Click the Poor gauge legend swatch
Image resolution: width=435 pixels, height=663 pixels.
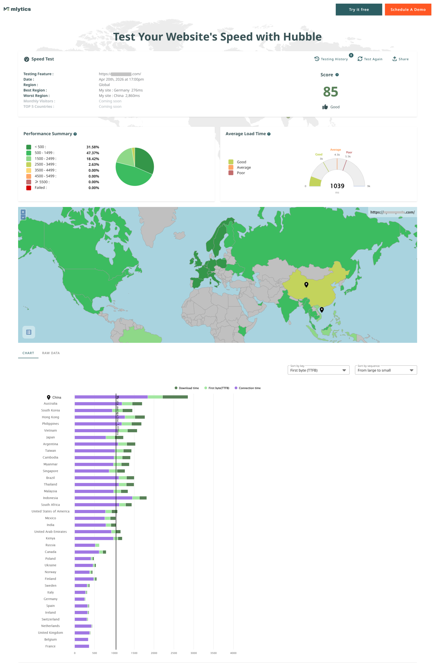point(231,173)
